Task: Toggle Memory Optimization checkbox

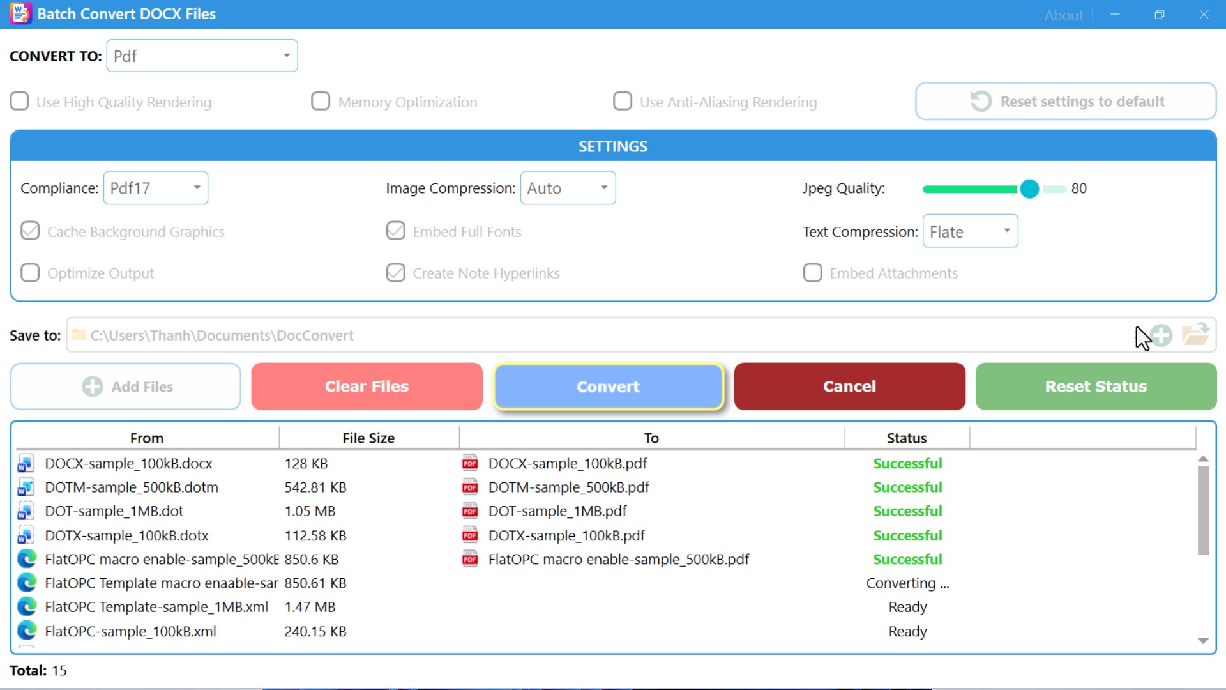Action: coord(321,102)
